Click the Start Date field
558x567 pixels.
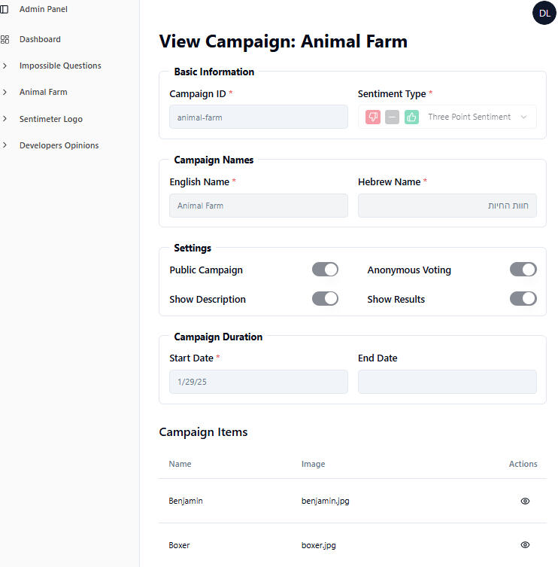tap(258, 382)
